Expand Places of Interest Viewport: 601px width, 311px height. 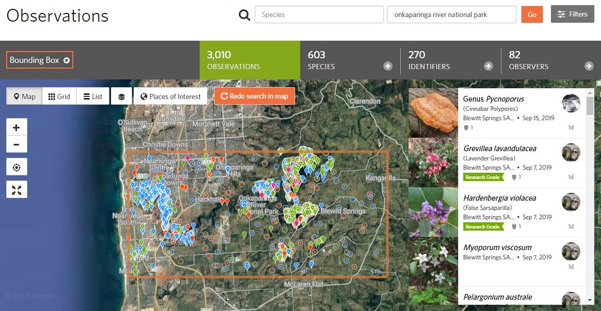tap(170, 97)
